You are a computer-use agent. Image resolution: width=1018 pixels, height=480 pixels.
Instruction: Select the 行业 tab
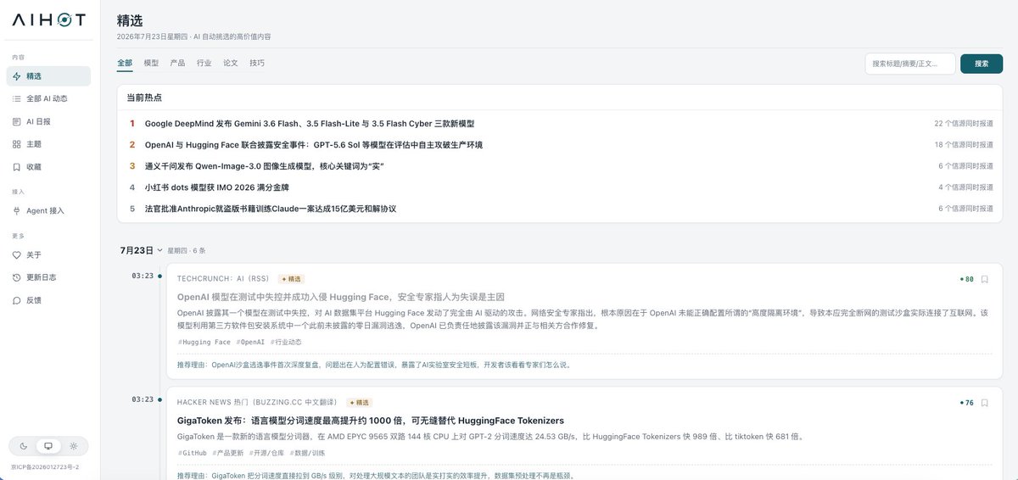[204, 63]
